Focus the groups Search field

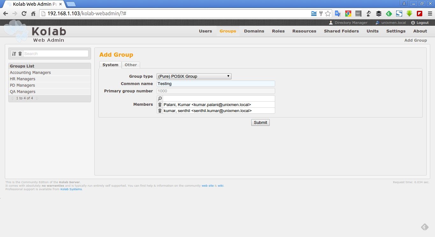point(56,54)
